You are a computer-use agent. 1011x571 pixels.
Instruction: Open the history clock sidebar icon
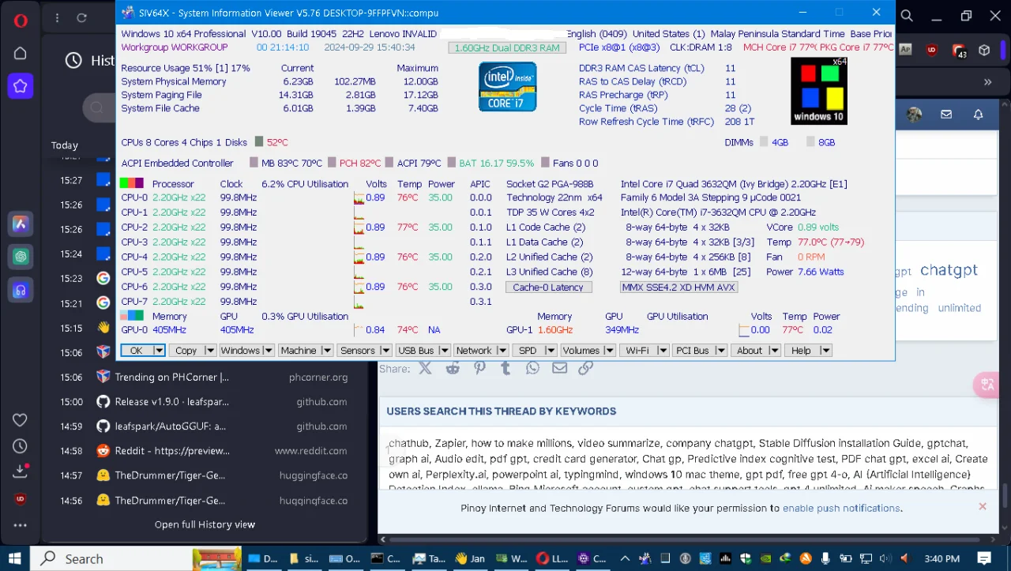21,446
